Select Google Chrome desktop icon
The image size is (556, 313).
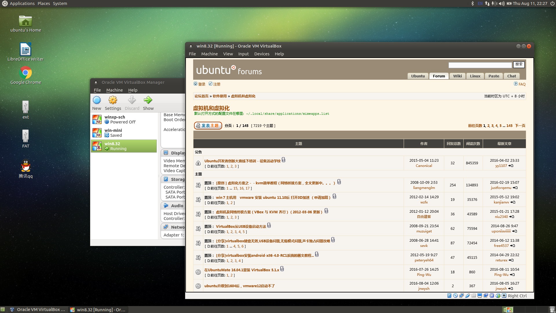click(25, 75)
